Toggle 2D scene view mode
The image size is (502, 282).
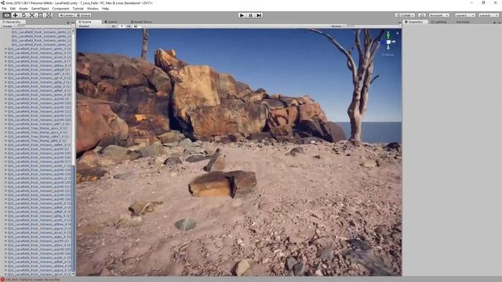114,26
